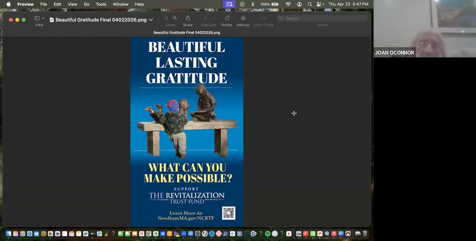The width and height of the screenshot is (476, 241).
Task: Open Finder from the Dock
Action: coord(9,234)
